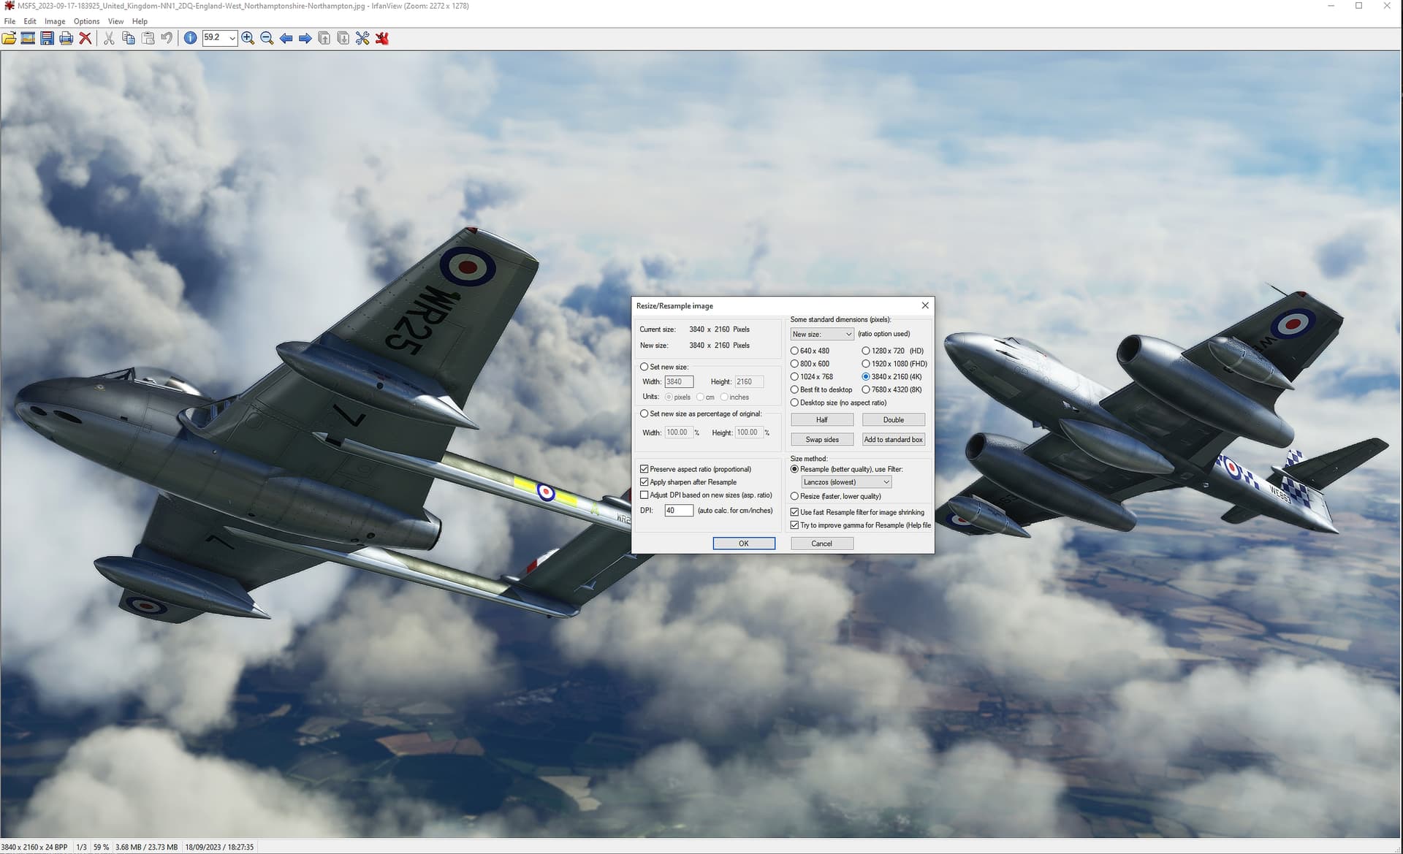Go to next image with right arrow

305,38
